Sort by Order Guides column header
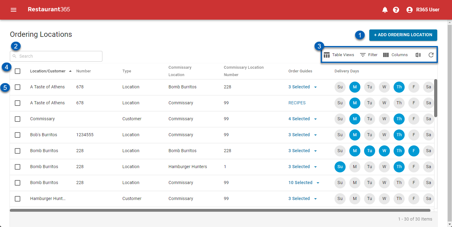 (x=300, y=71)
